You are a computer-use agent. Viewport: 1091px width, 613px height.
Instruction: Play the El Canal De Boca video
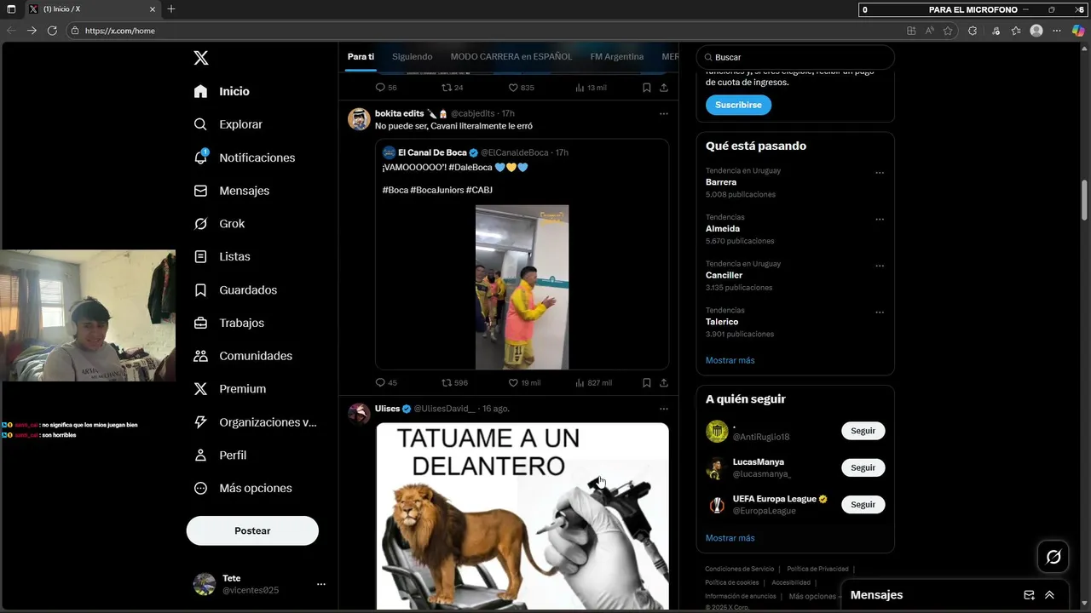[x=522, y=287]
